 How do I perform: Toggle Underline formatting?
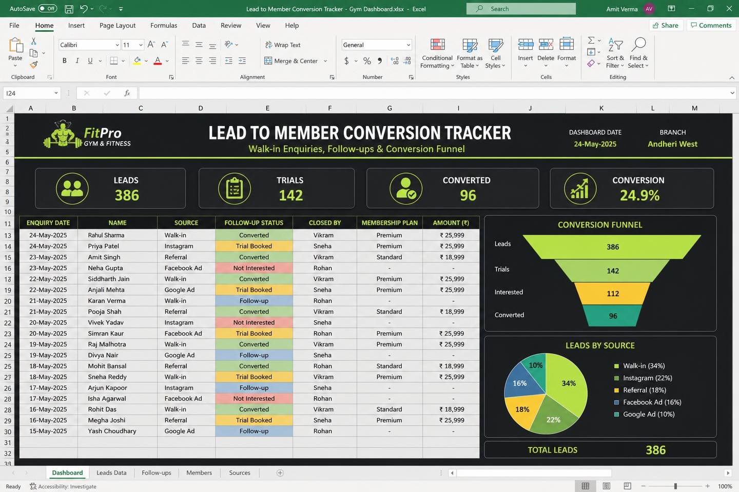(90, 60)
